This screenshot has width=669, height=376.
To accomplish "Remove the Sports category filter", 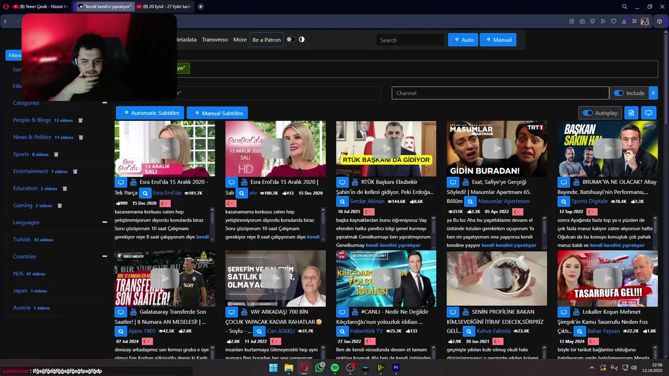I will point(56,155).
